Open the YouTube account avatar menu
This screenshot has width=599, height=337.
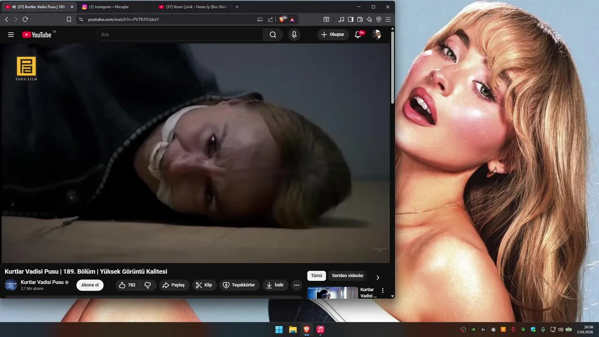376,35
